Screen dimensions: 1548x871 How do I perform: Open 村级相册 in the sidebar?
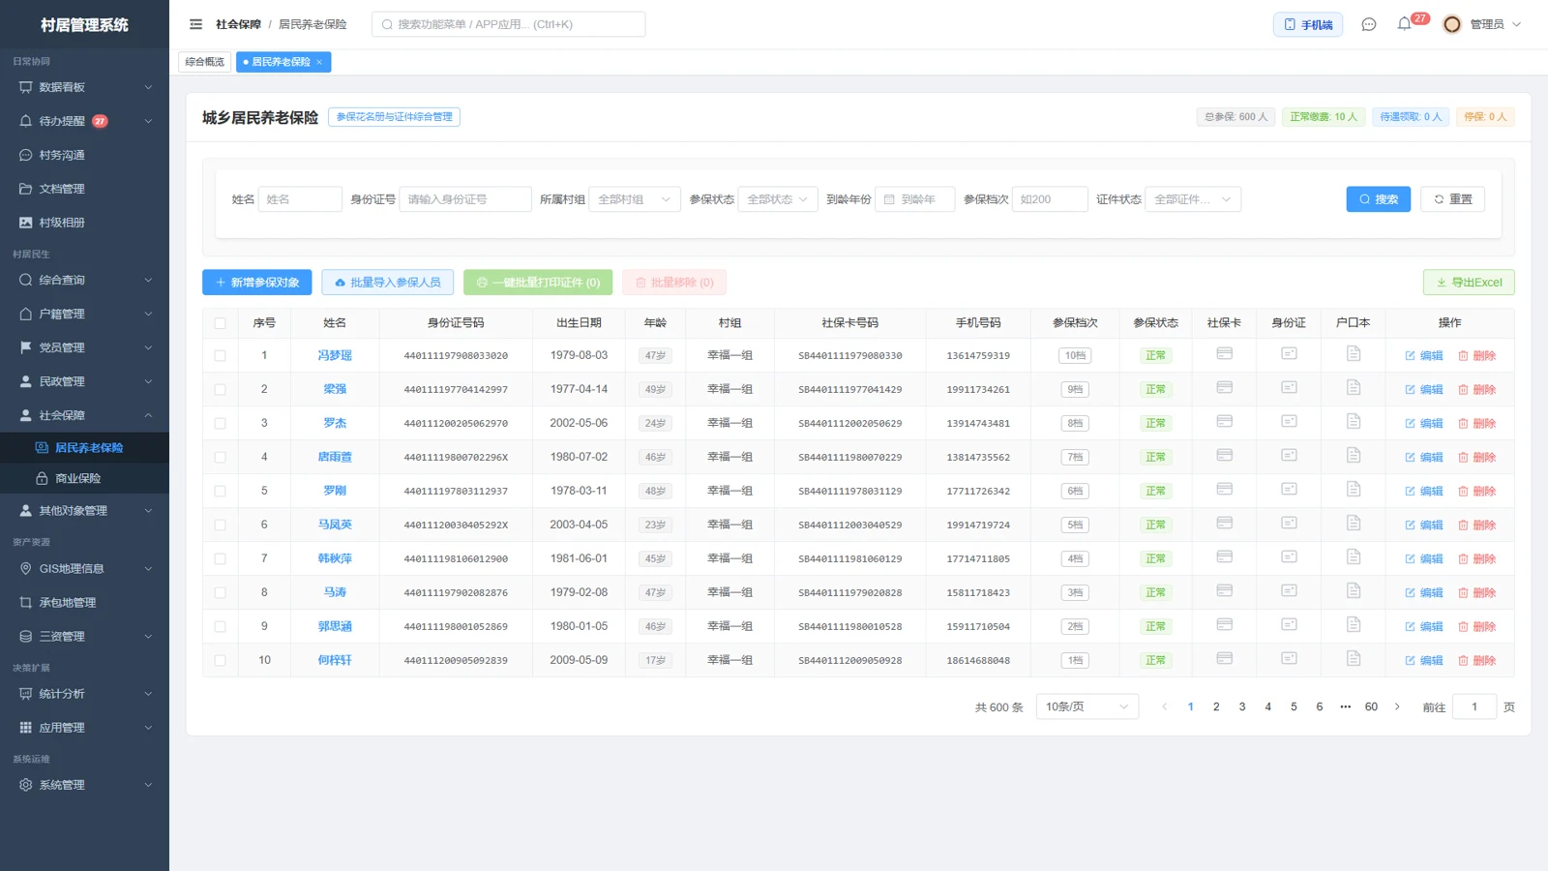[x=84, y=223]
